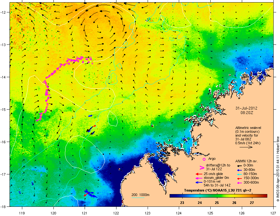Click the colorbar above the 27 label
280x216 pixels.
point(252,196)
